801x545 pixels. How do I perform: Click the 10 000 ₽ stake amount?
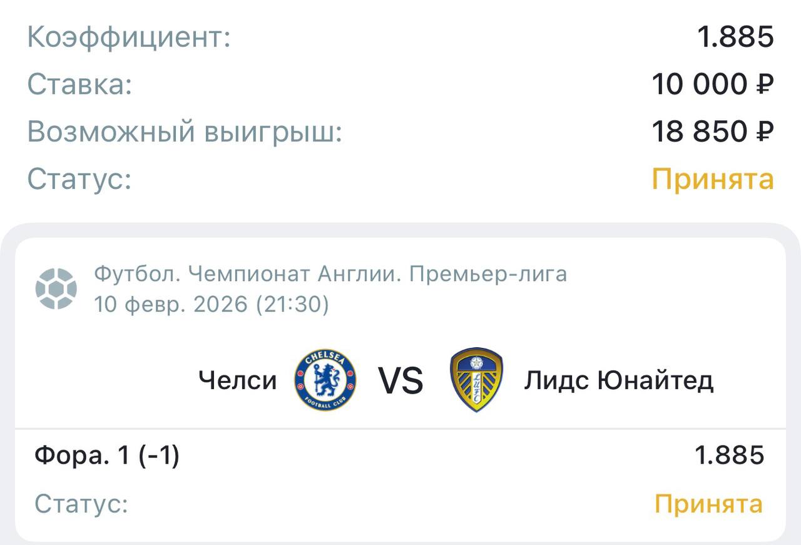click(713, 84)
